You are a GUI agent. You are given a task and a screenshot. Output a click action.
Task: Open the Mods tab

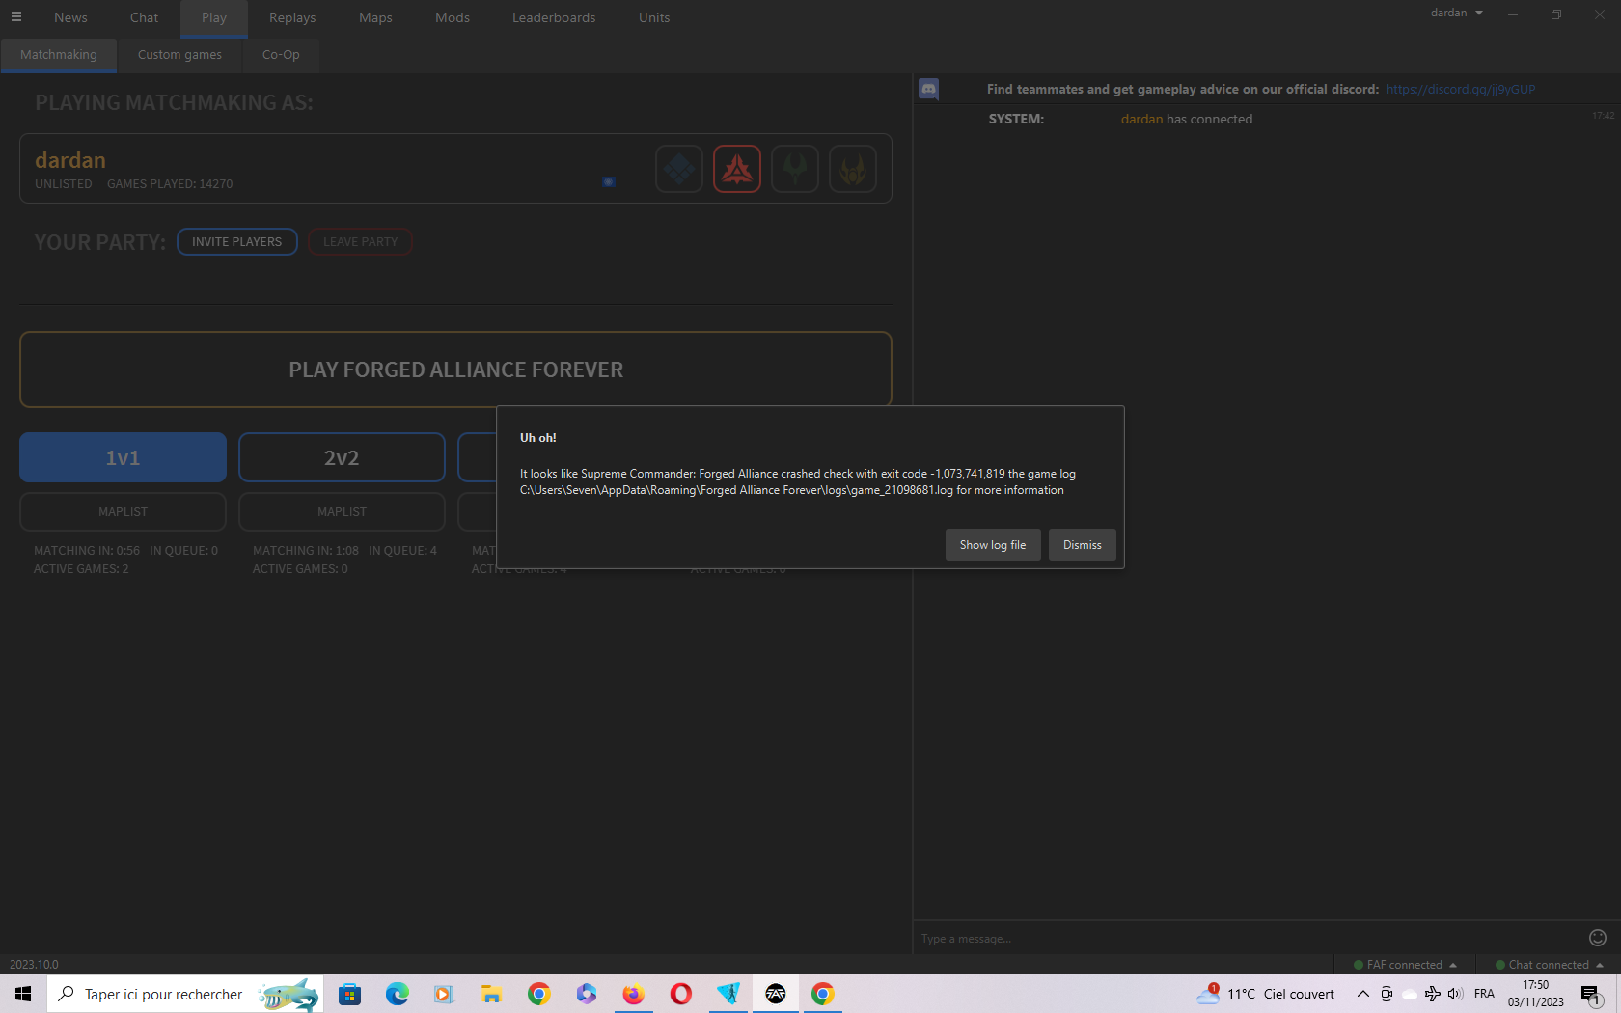tap(453, 17)
